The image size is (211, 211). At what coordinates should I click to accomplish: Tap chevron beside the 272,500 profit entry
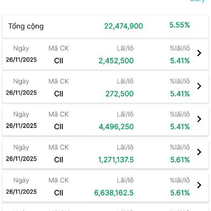click(199, 86)
